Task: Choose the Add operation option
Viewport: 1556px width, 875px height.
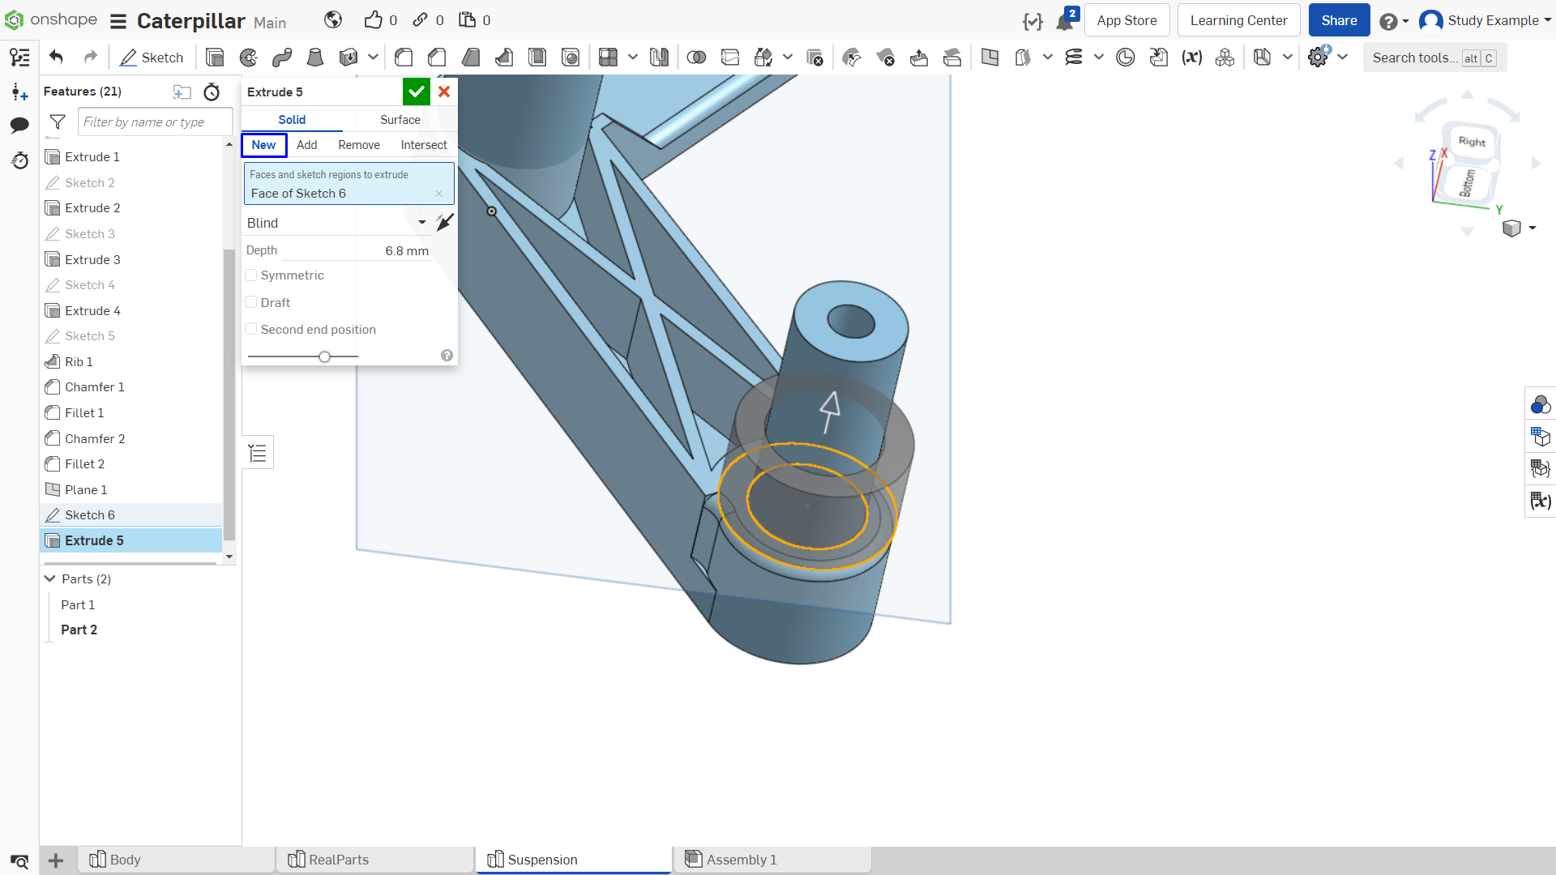Action: pos(306,145)
